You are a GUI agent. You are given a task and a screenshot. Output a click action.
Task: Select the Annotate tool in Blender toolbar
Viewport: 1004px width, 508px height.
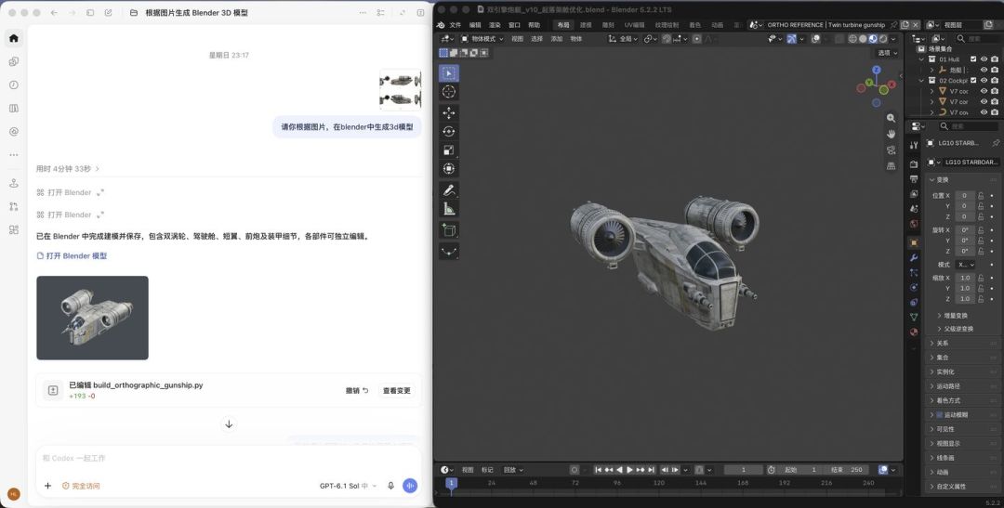click(448, 190)
